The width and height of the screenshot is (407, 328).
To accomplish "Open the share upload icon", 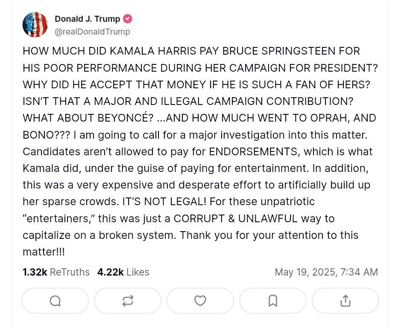I will pos(346,301).
